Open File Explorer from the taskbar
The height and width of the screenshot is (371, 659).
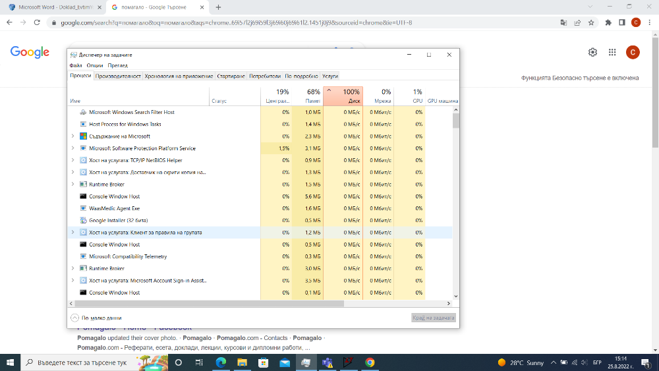[x=242, y=362]
